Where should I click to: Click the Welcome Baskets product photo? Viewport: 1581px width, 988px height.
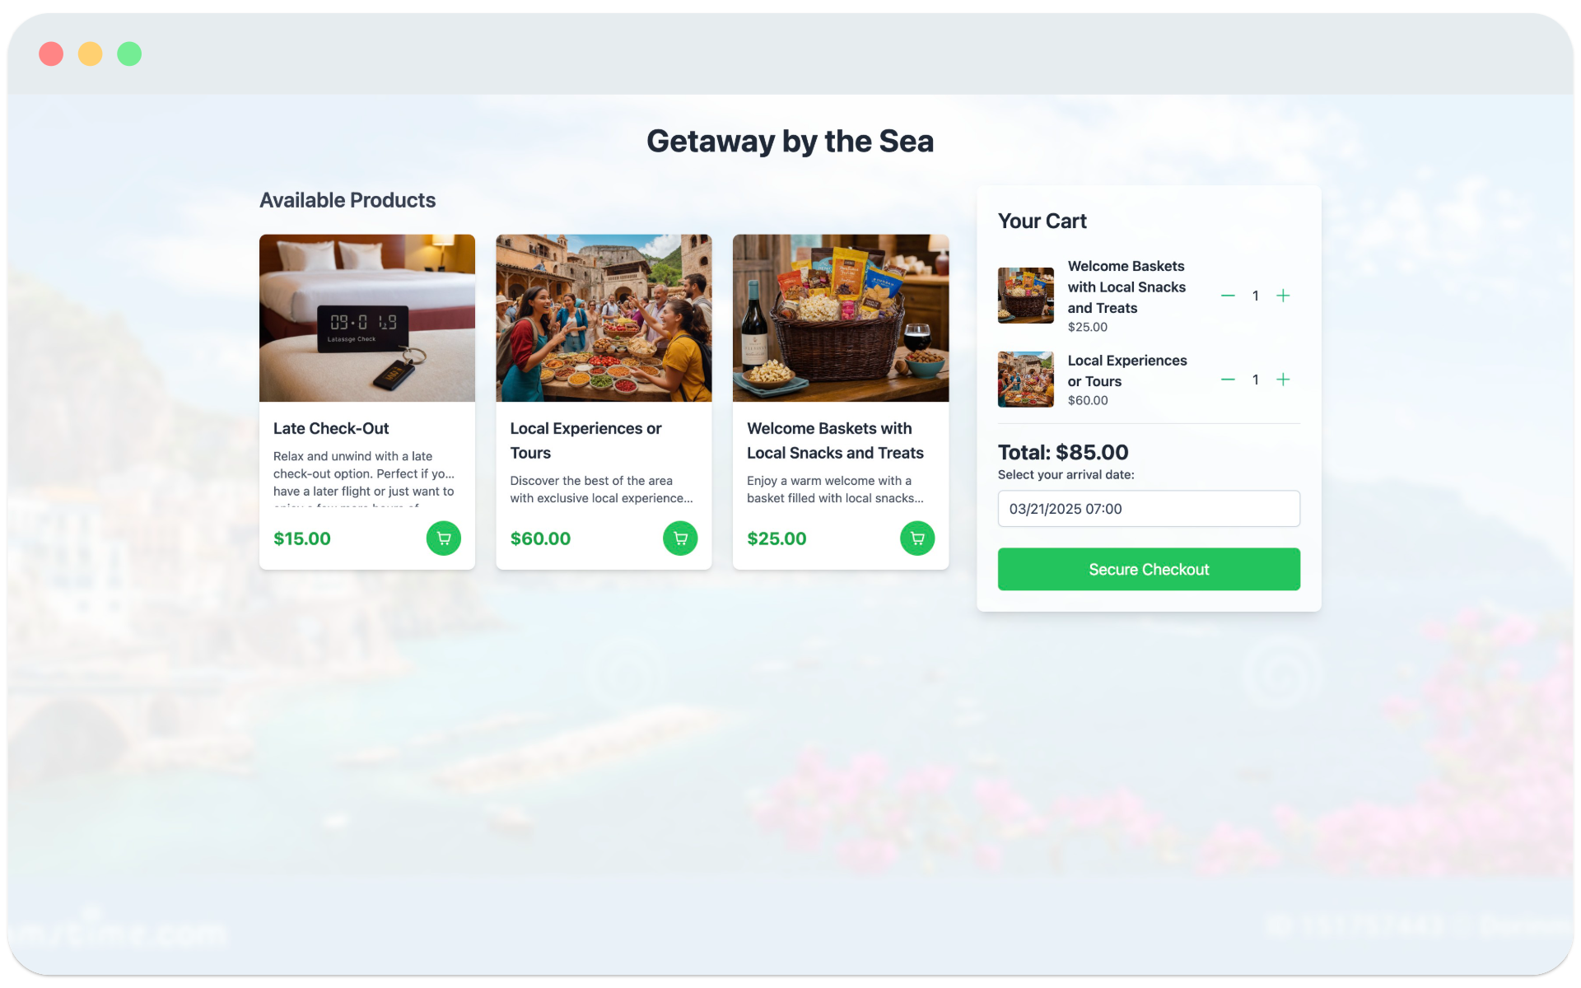coord(841,318)
